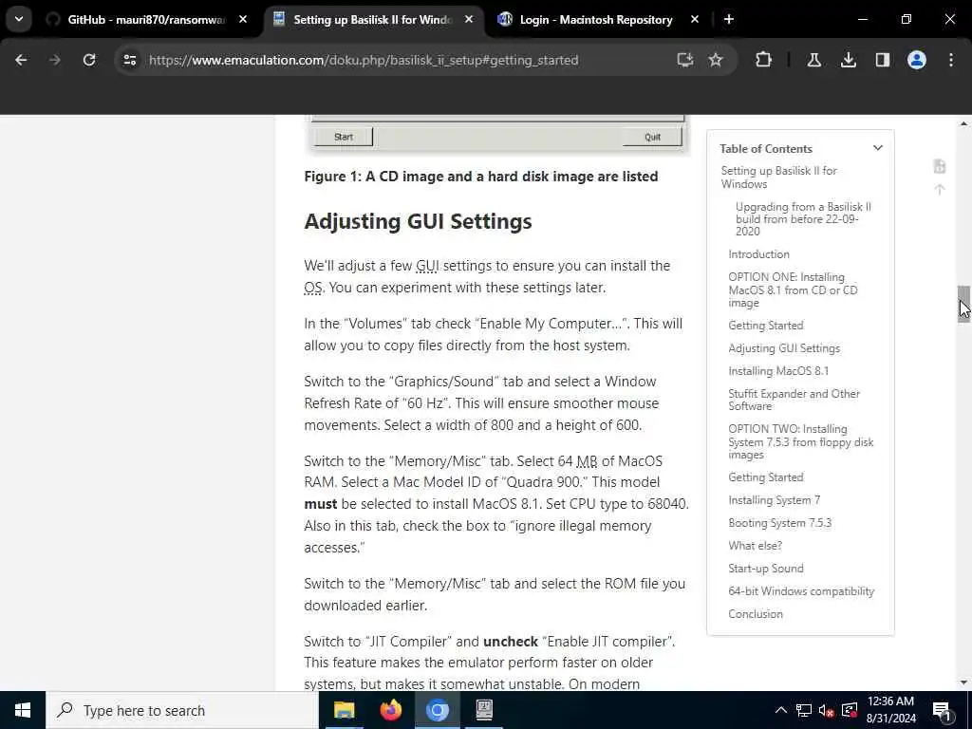The image size is (972, 729).
Task: Open a new browser tab
Action: click(729, 20)
